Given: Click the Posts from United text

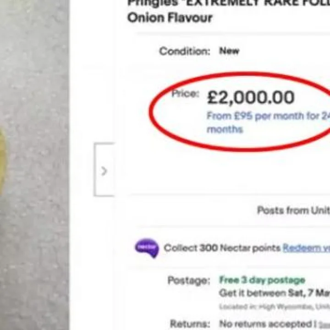Looking at the screenshot, I should (x=293, y=210).
